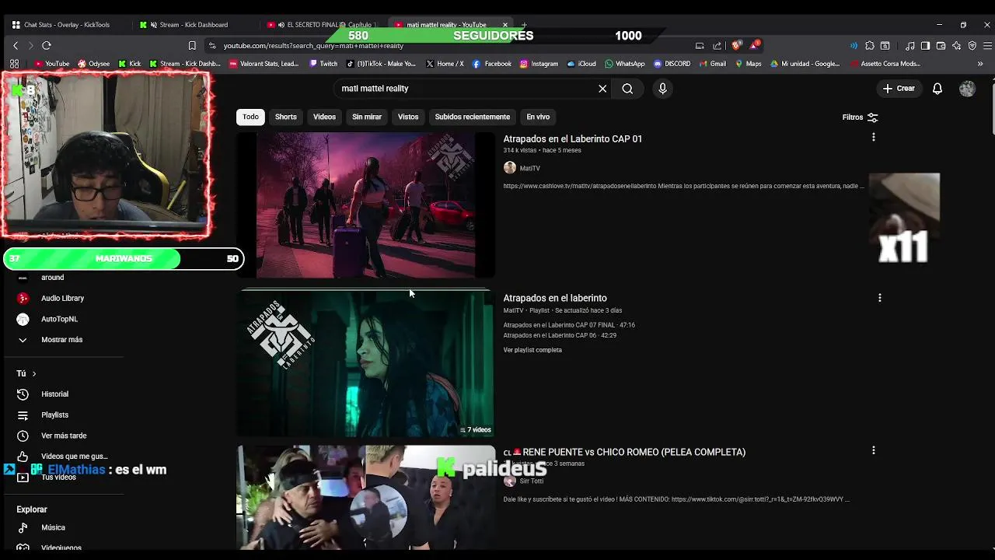
Task: Open the browser main hamburger menu
Action: [x=987, y=46]
